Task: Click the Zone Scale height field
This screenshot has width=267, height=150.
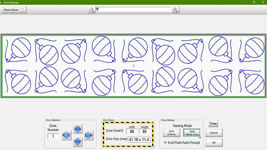Action: click(144, 131)
